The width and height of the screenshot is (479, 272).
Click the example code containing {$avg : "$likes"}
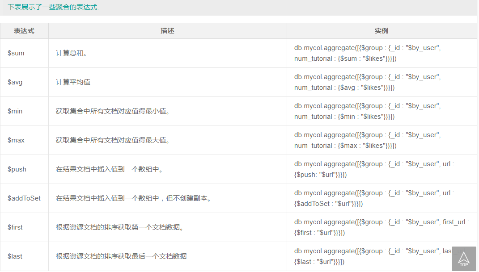point(368,82)
